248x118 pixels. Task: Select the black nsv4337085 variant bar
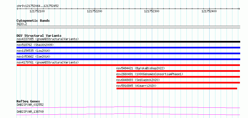coord(128,42)
